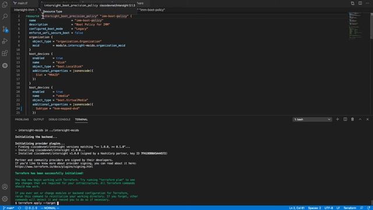373x210 pixels.
Task: Open the Run and Debug view
Action: coord(5,41)
